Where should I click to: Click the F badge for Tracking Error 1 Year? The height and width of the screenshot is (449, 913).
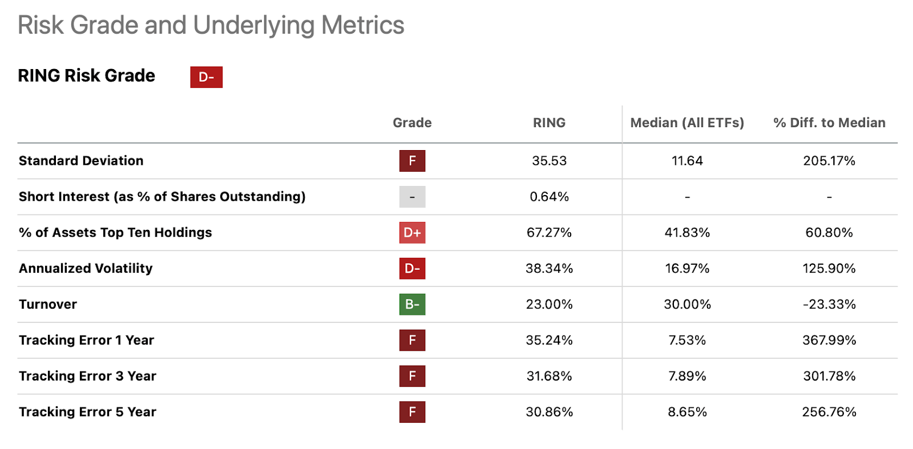click(412, 341)
